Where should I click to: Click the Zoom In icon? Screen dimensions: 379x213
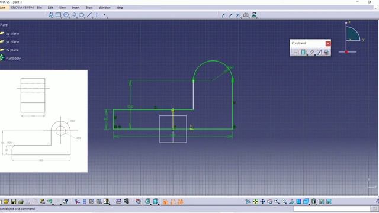pos(277,201)
